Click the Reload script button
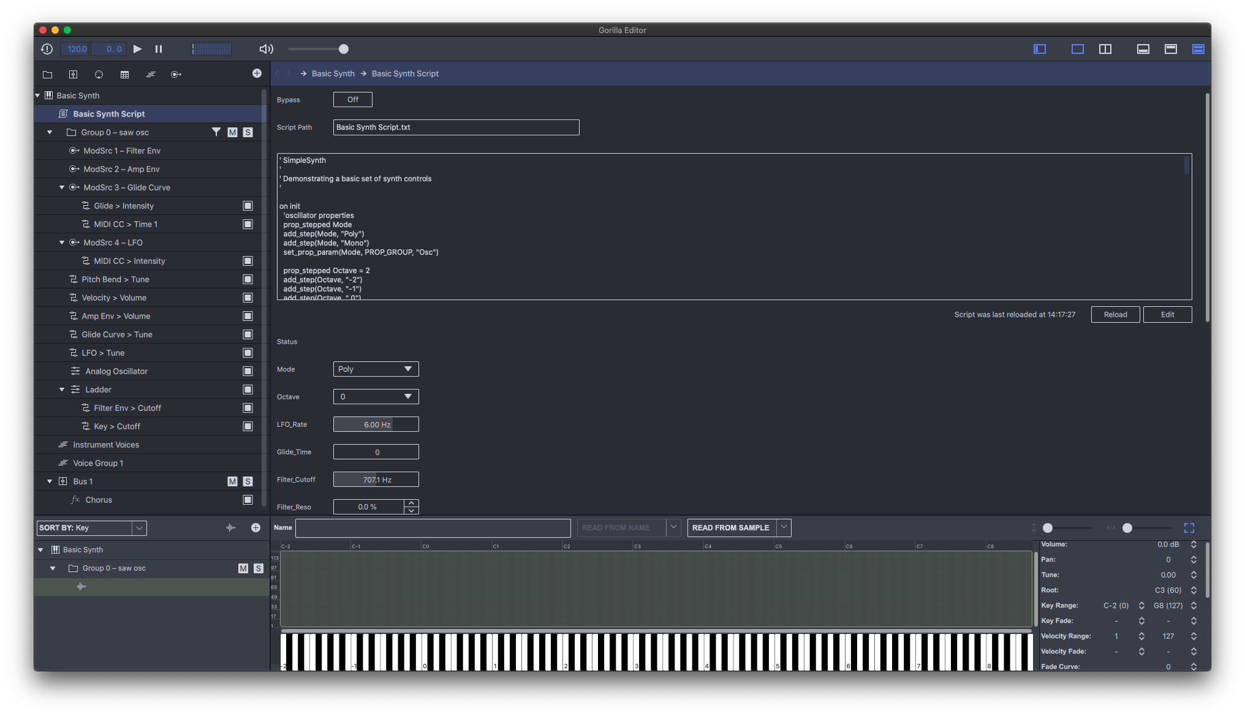Image resolution: width=1245 pixels, height=716 pixels. [x=1115, y=314]
